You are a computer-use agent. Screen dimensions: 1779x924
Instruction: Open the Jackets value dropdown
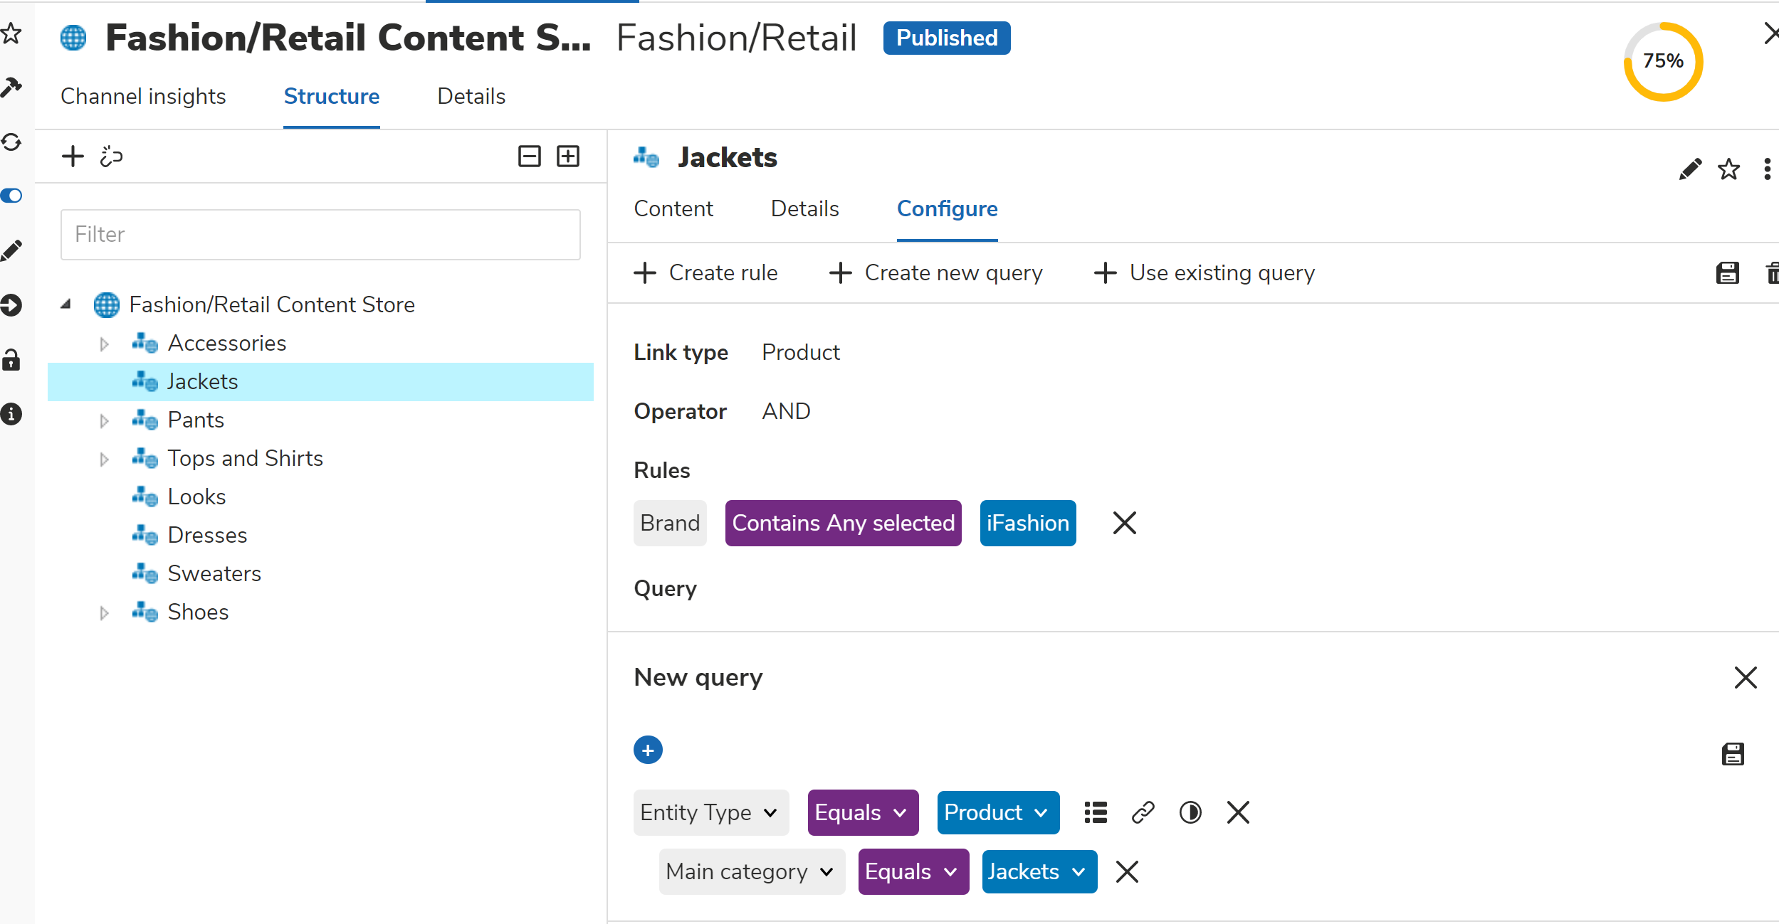pos(1039,871)
